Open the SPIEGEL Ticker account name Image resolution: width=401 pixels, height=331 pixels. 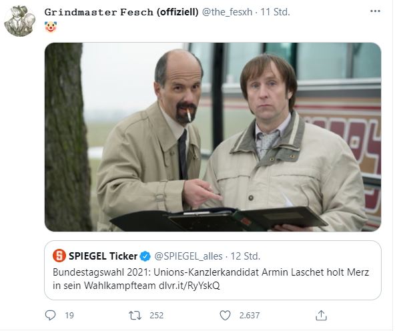point(103,256)
